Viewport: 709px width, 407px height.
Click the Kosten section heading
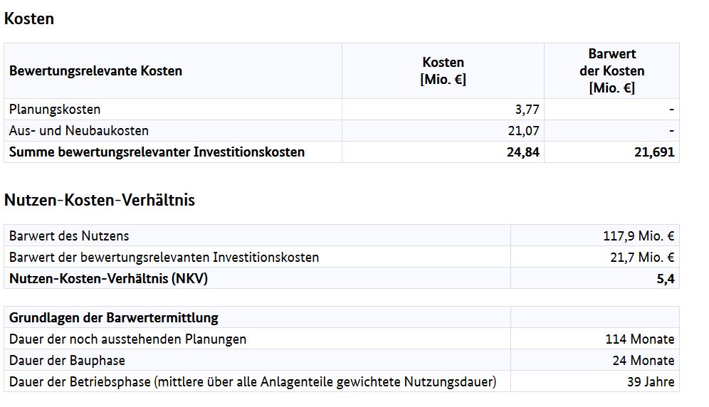(29, 18)
